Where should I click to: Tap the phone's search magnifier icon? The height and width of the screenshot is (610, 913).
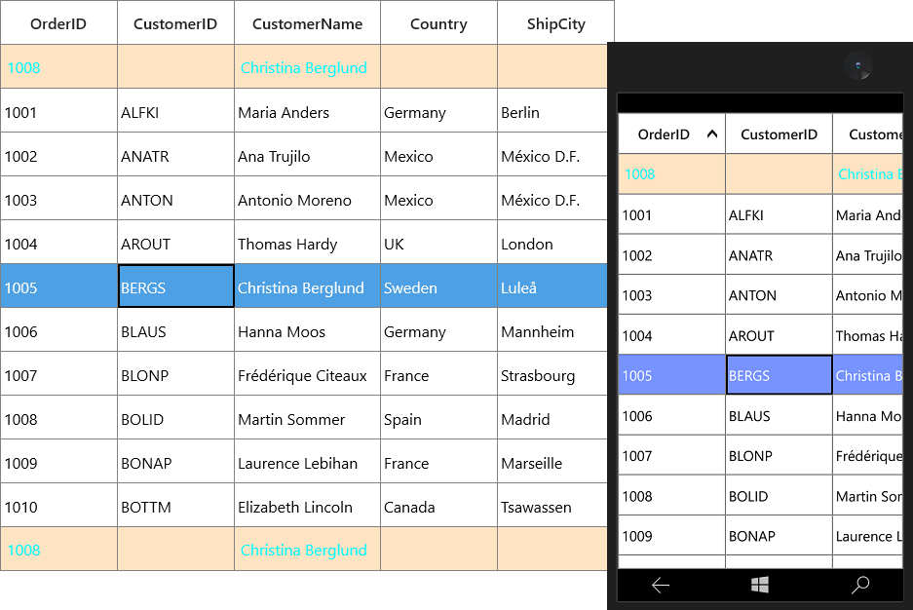click(860, 585)
